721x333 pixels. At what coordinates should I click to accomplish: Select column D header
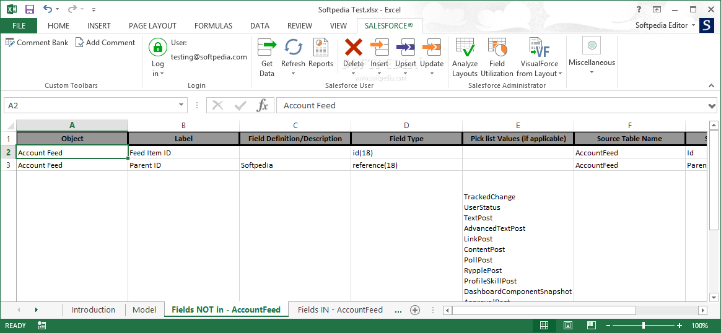coord(406,126)
